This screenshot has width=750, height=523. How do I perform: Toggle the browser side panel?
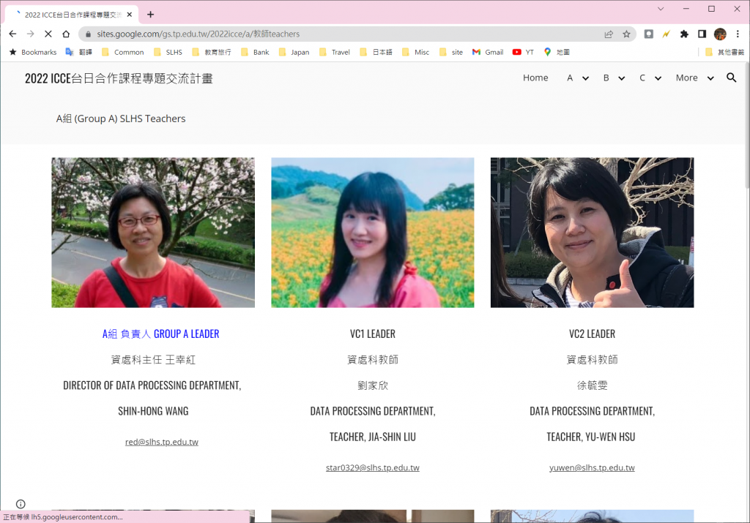pos(702,34)
